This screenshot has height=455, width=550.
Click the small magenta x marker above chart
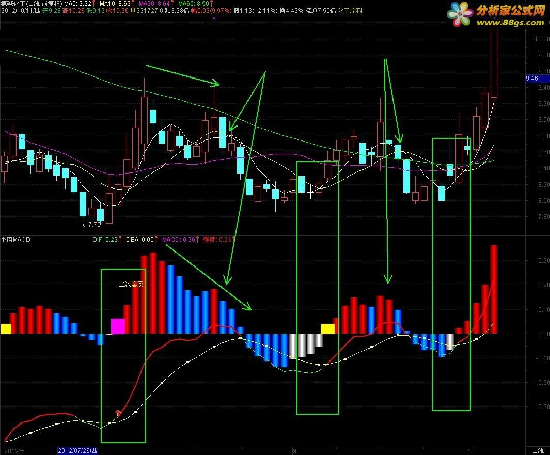tap(214, 18)
